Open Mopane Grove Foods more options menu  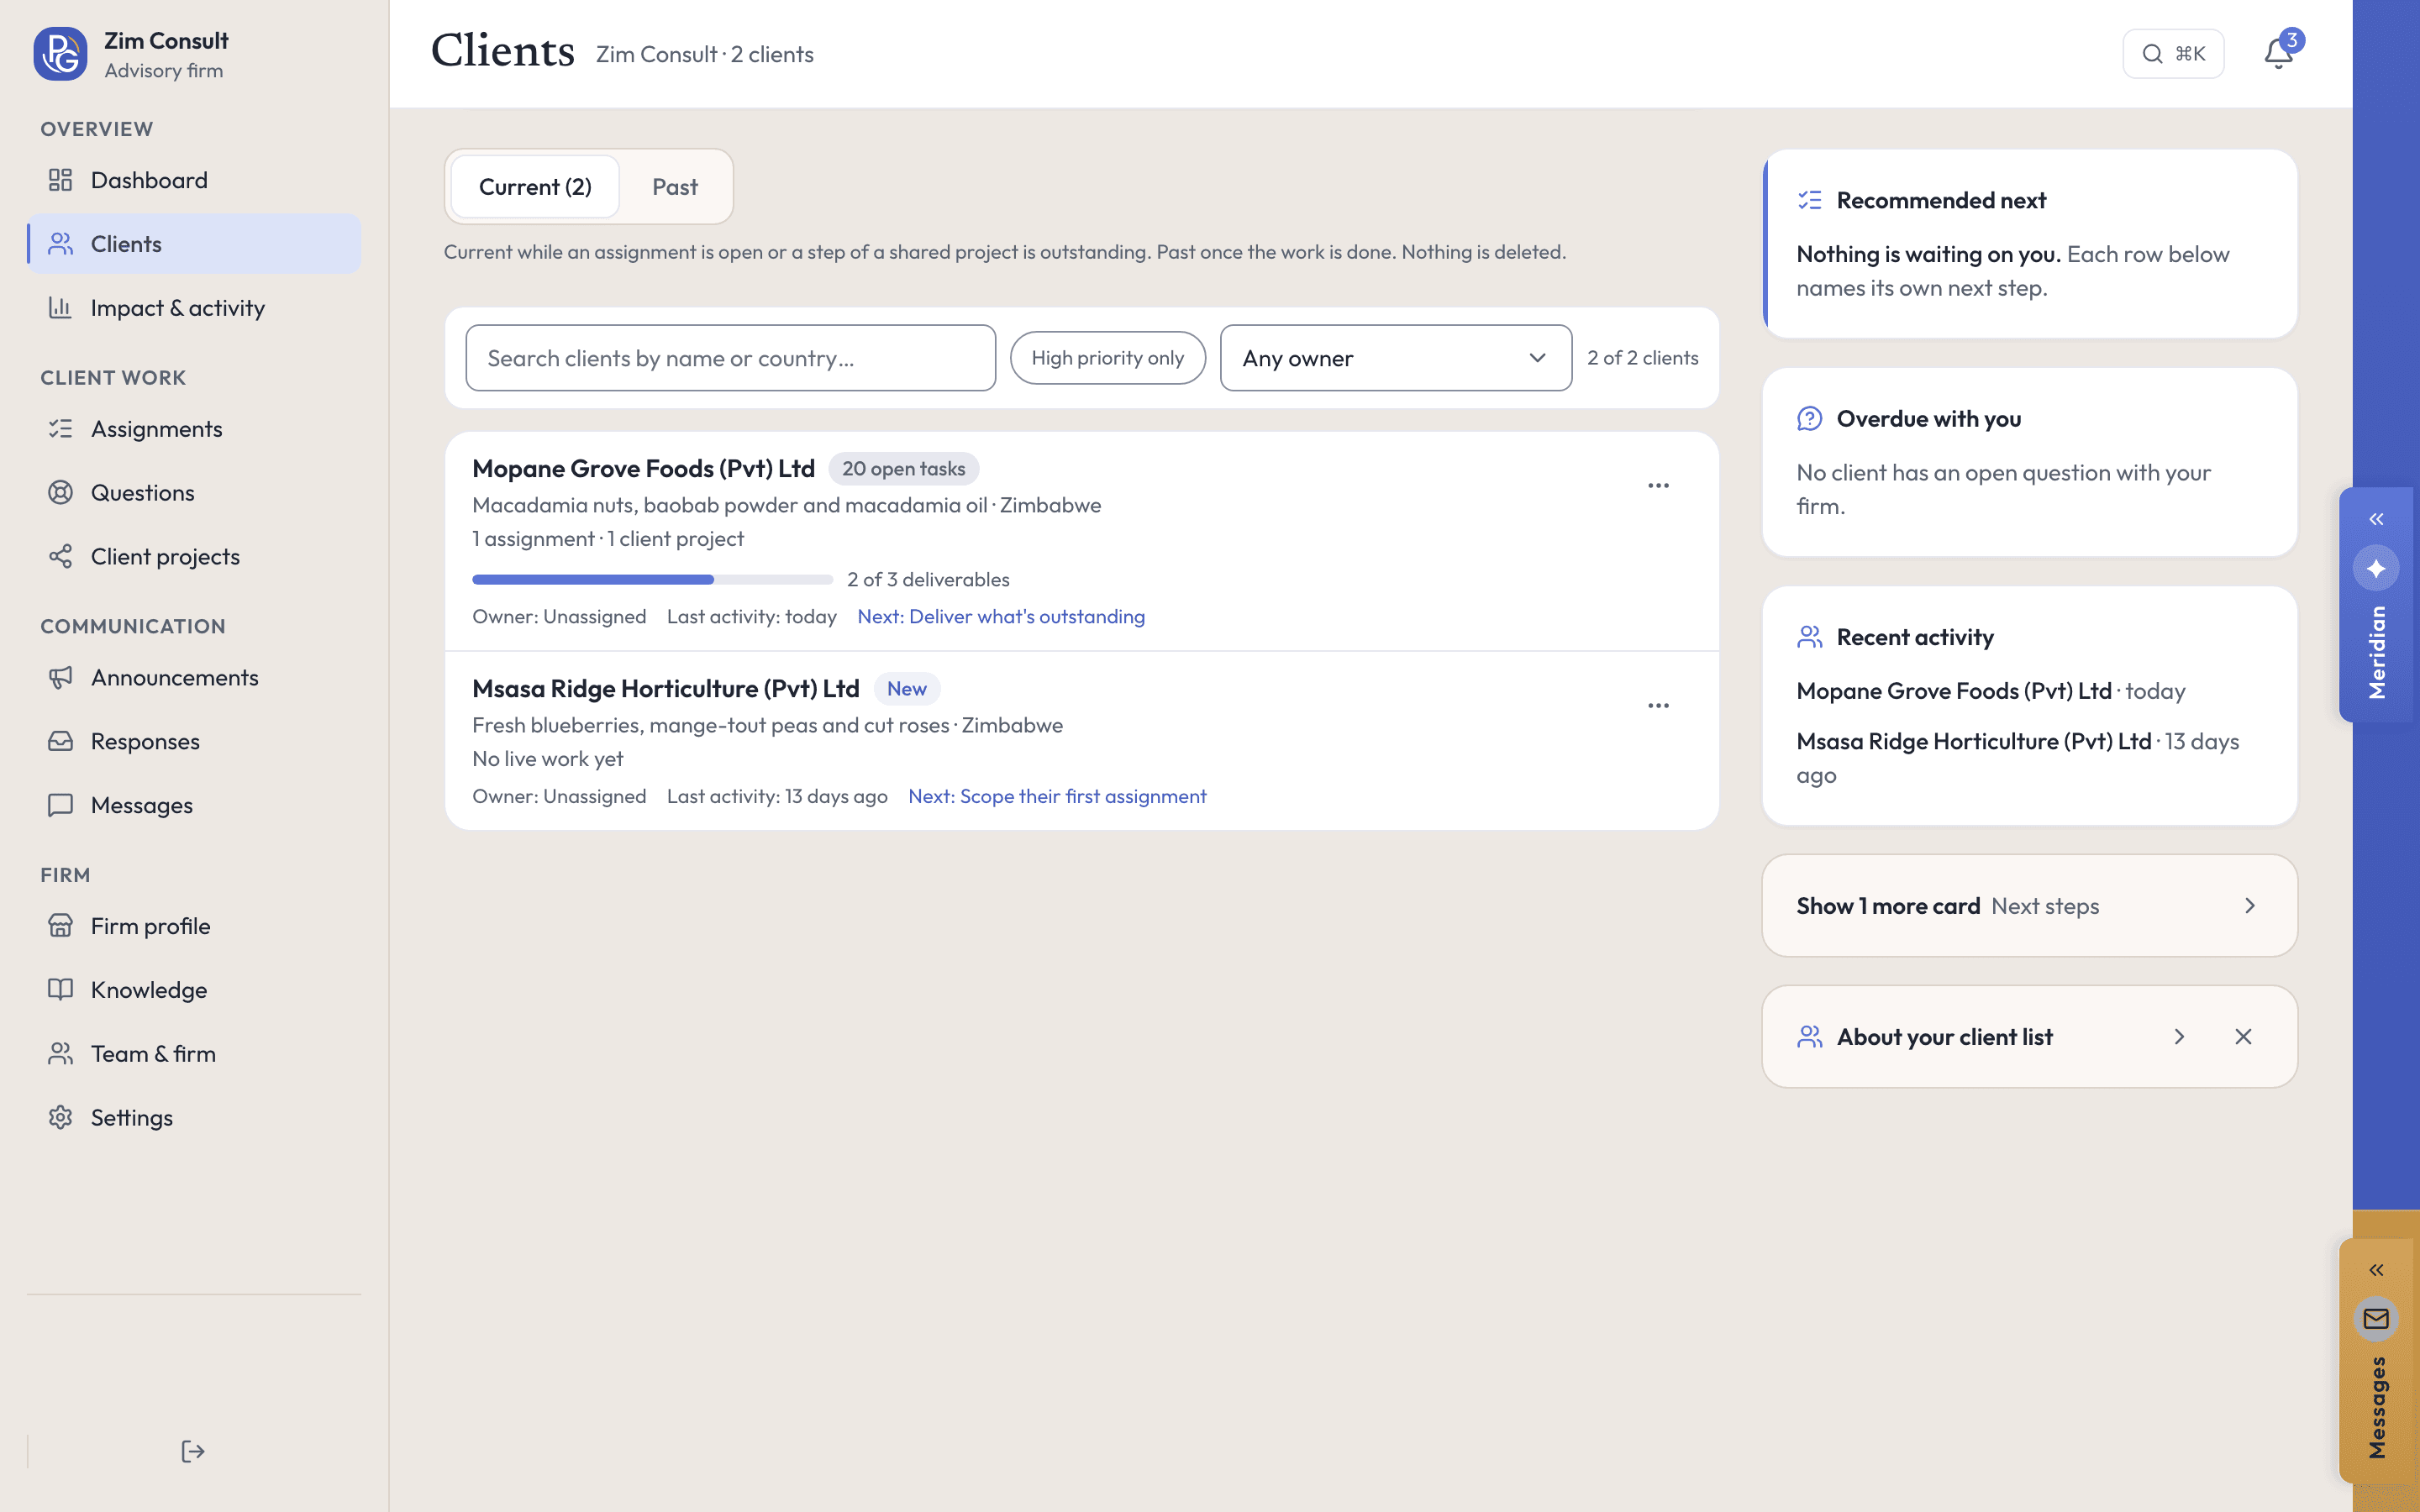[x=1658, y=486]
